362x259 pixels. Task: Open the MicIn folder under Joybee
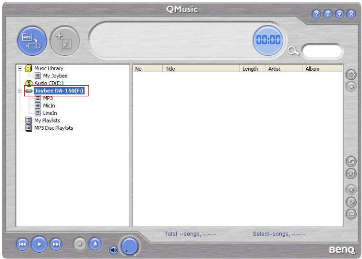tap(49, 106)
